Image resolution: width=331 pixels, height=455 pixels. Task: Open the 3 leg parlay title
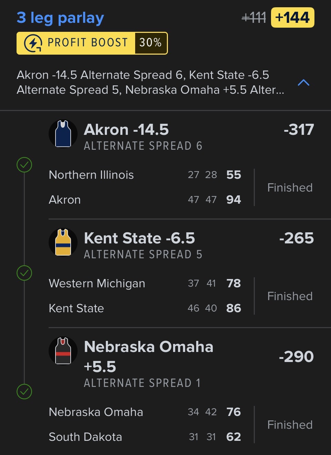click(x=60, y=18)
